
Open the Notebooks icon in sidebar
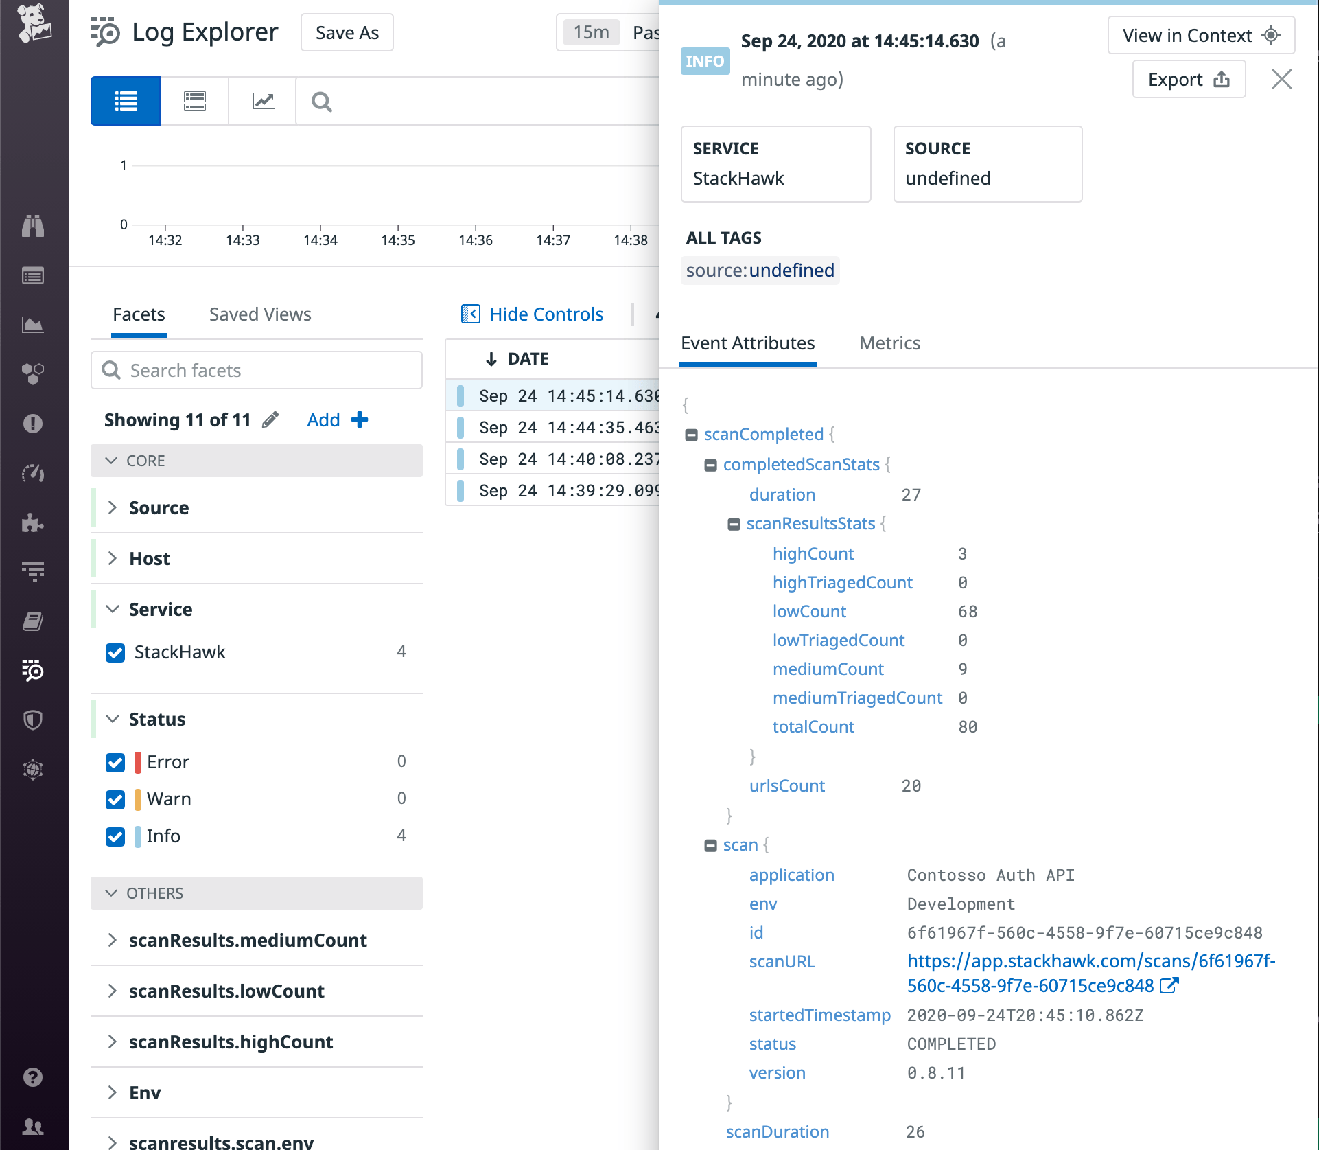click(x=33, y=621)
